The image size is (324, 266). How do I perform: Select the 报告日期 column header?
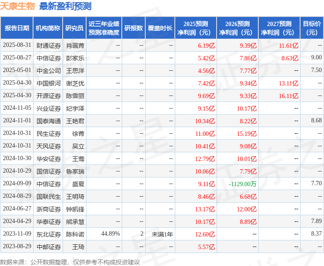pyautogui.click(x=17, y=28)
